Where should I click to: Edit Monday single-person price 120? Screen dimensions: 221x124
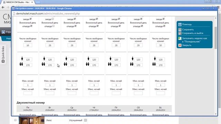click(28, 60)
